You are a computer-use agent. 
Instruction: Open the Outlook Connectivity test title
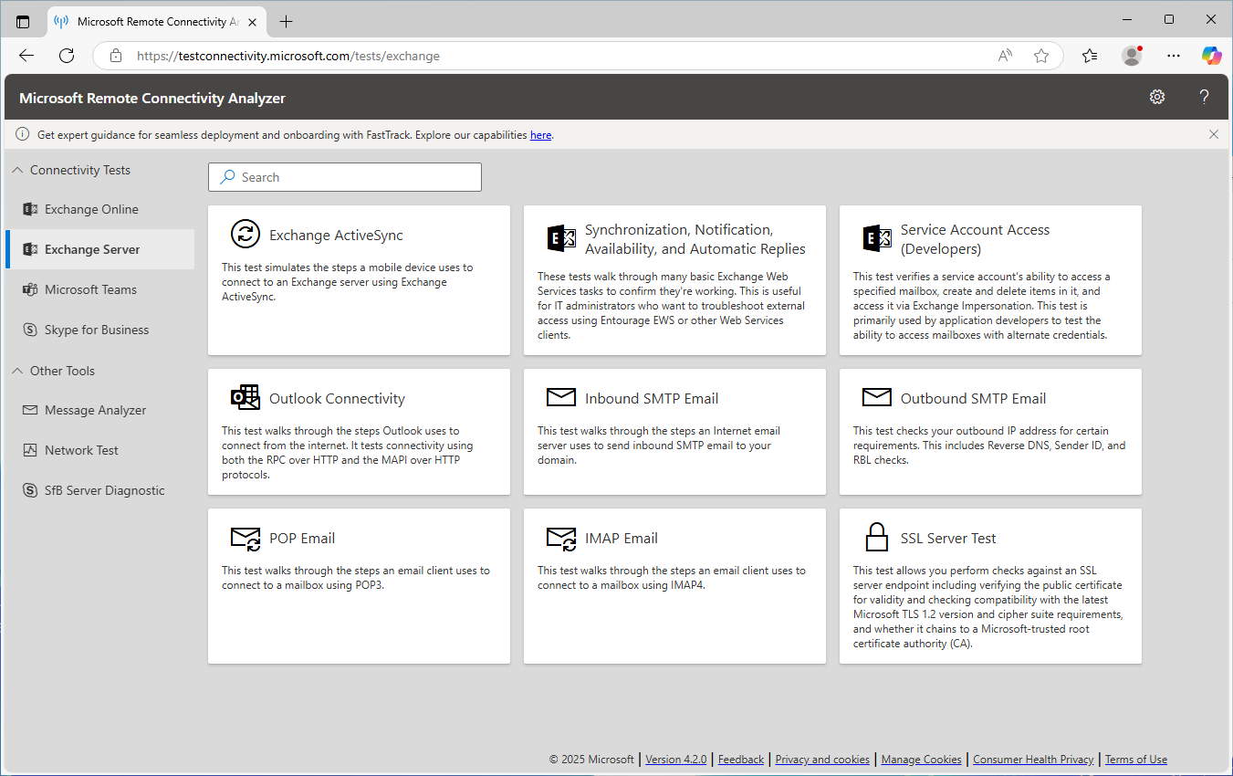(x=337, y=399)
